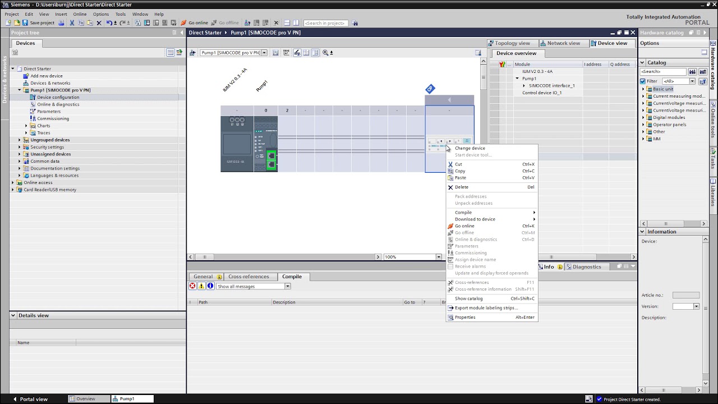Select Add new device in project tree
The height and width of the screenshot is (404, 718).
click(x=47, y=76)
